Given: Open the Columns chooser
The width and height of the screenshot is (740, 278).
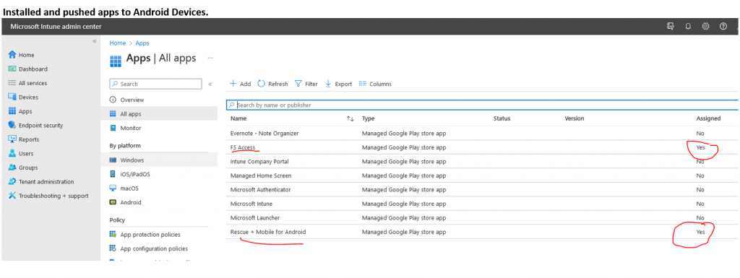Looking at the screenshot, I should [375, 84].
